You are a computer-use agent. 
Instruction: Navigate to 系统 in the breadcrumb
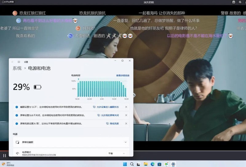[x=17, y=68]
